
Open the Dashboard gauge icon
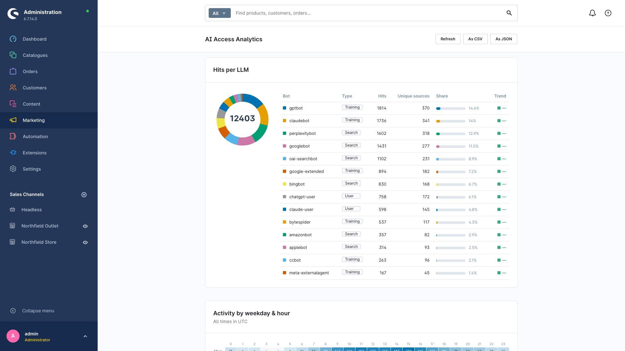[x=13, y=39]
